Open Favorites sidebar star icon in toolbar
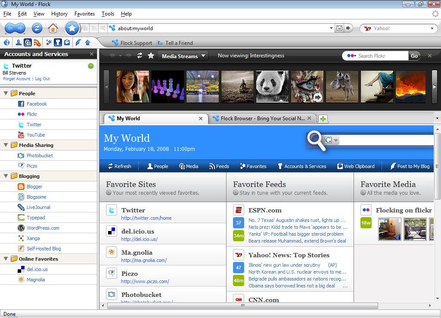This screenshot has height=318, width=441. [49, 43]
